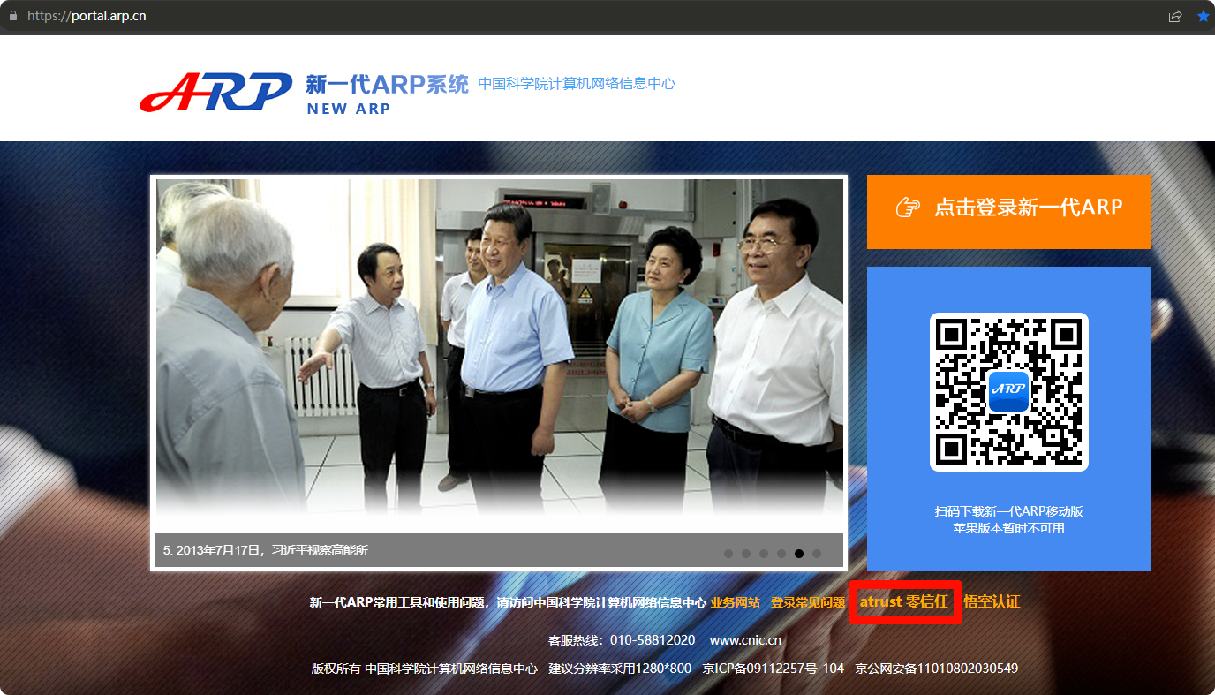The width and height of the screenshot is (1215, 695).
Task: Click the QR code for the mobile app
Action: tap(1008, 391)
